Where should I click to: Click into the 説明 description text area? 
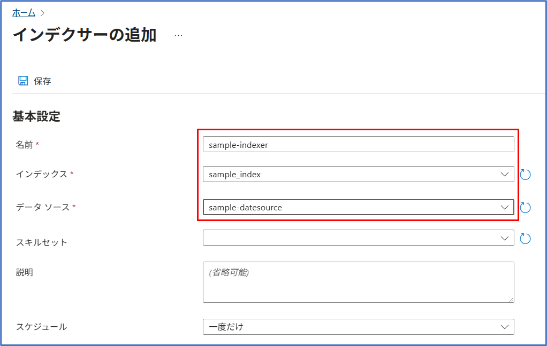tap(358, 282)
